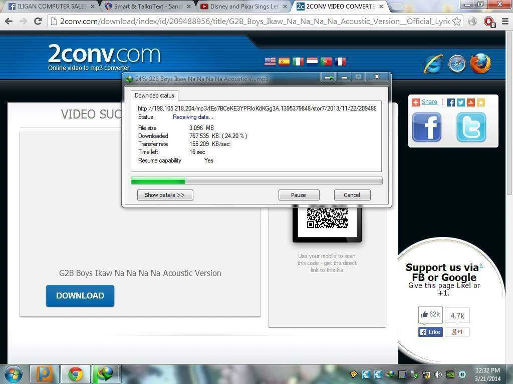Click the 4.7k plus-one count bubble

coord(457,315)
